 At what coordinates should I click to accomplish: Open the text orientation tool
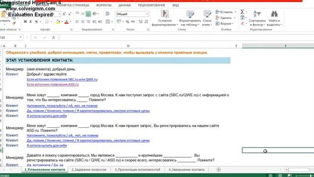tap(95, 14)
